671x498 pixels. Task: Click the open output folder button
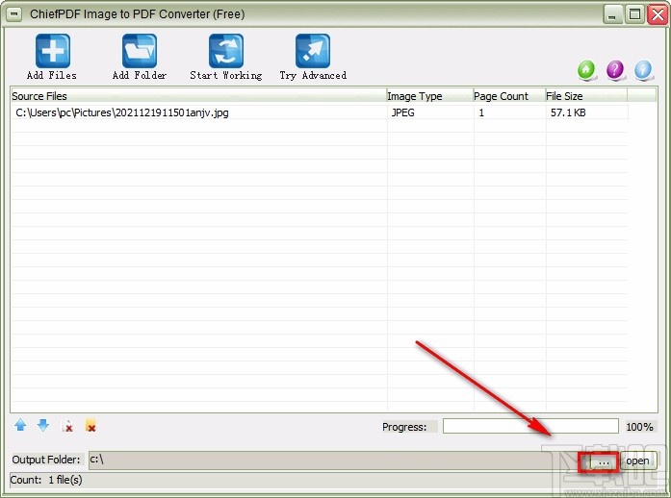[637, 461]
